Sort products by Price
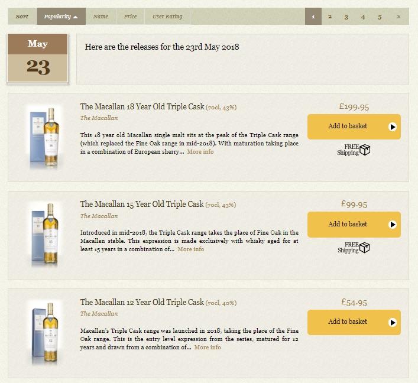418x383 pixels. pyautogui.click(x=130, y=17)
